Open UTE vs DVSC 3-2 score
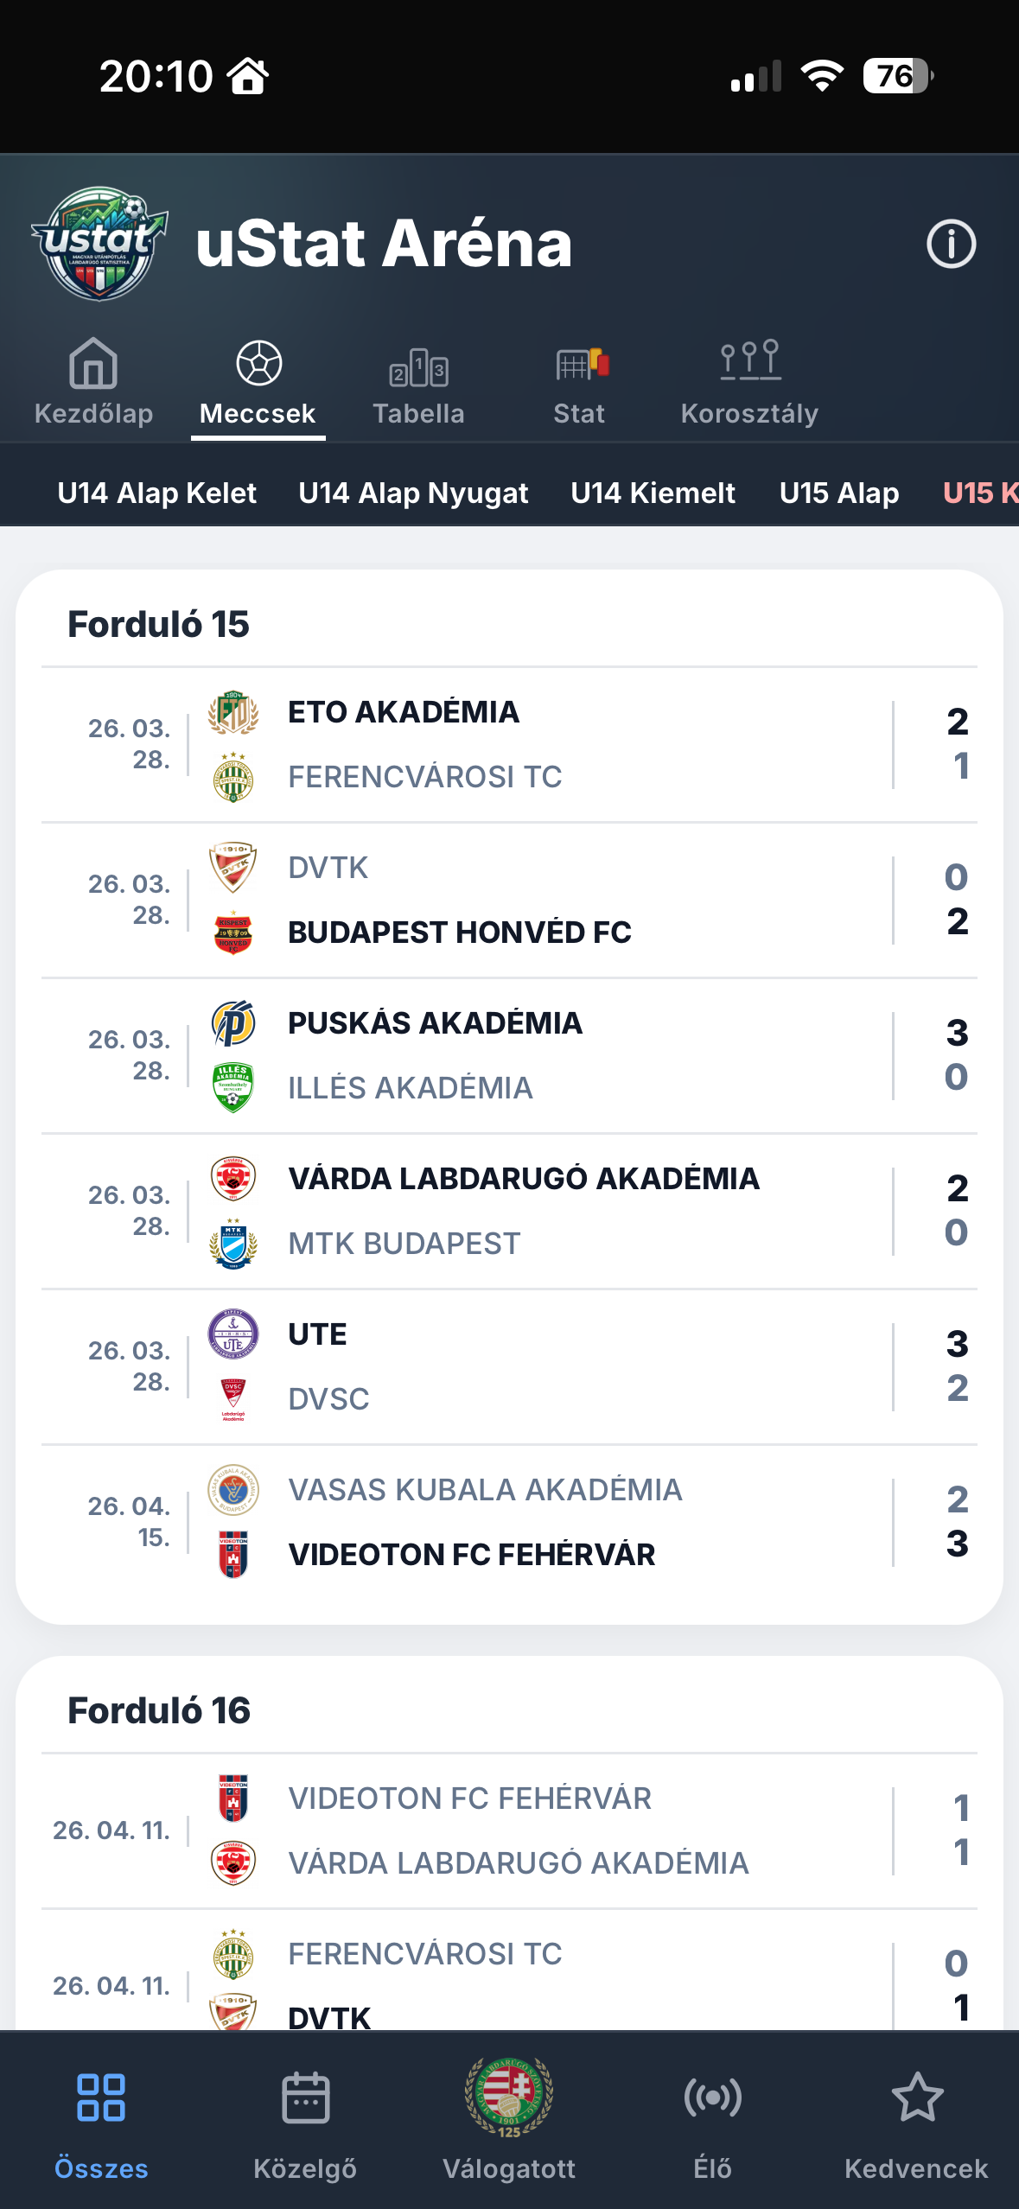Image resolution: width=1019 pixels, height=2209 pixels. point(957,1366)
